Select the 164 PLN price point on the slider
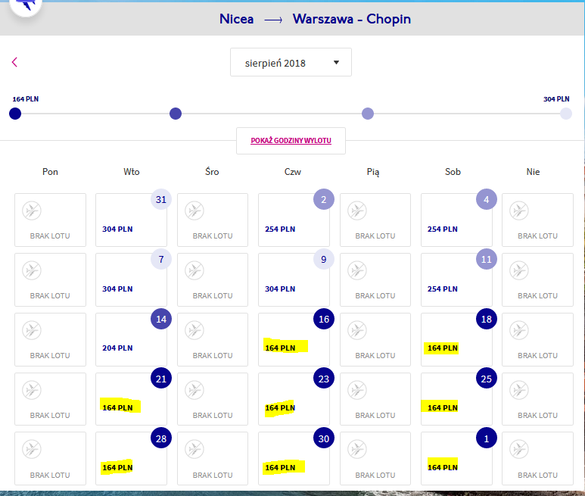This screenshot has height=496, width=585. click(15, 114)
